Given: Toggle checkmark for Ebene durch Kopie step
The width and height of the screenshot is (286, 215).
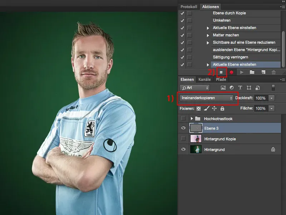Looking at the screenshot, I should pyautogui.click(x=182, y=13).
